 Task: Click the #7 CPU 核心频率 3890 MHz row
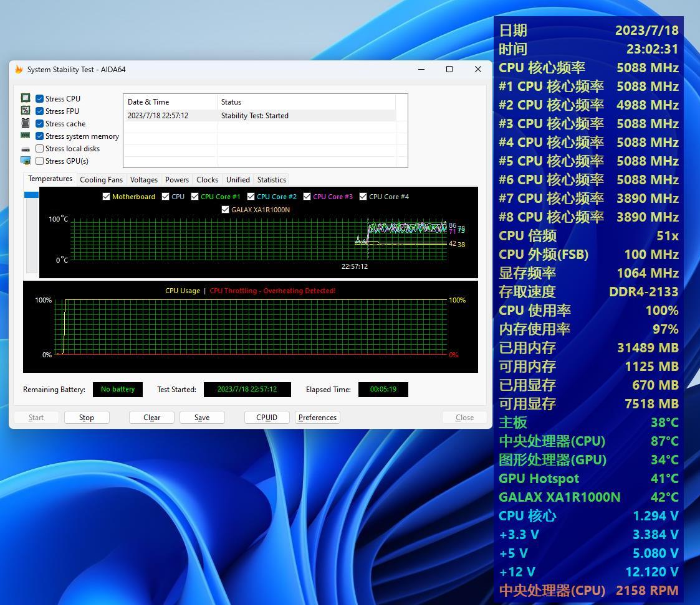click(588, 199)
